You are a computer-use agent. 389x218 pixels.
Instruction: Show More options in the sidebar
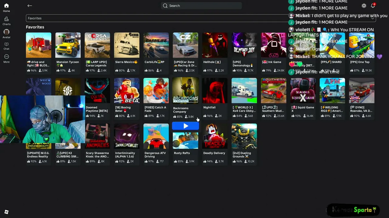tap(6, 59)
